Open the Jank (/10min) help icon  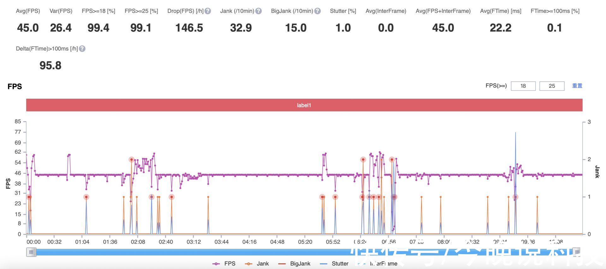[258, 11]
